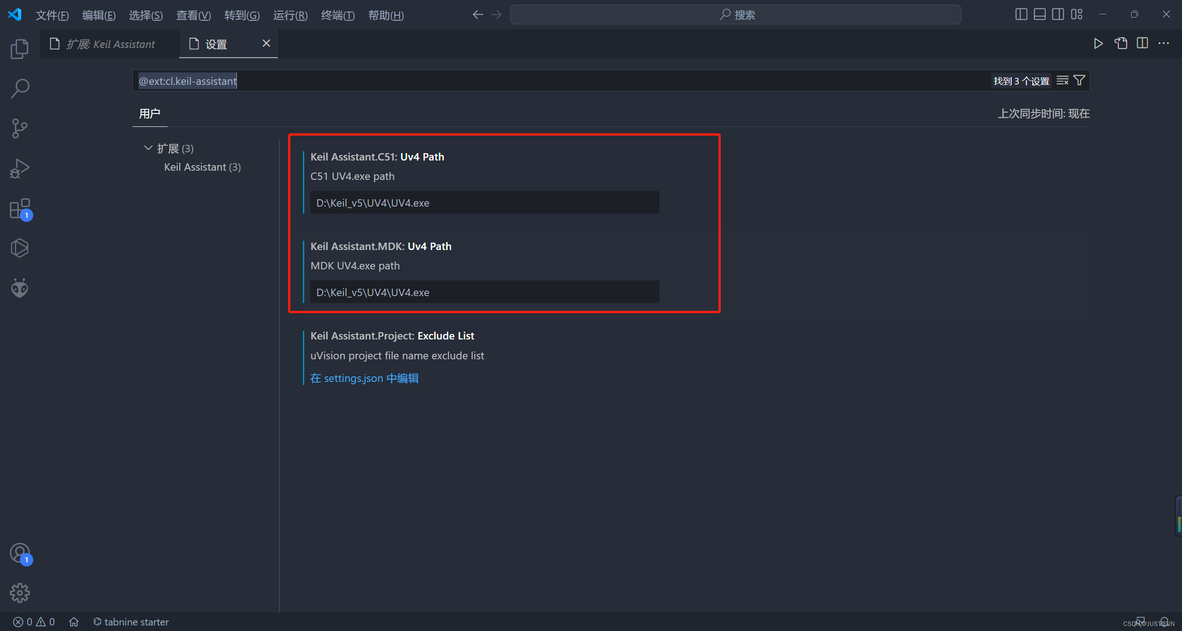Image resolution: width=1182 pixels, height=631 pixels.
Task: Open the hexagon play-icon view in activity bar
Action: (x=19, y=248)
